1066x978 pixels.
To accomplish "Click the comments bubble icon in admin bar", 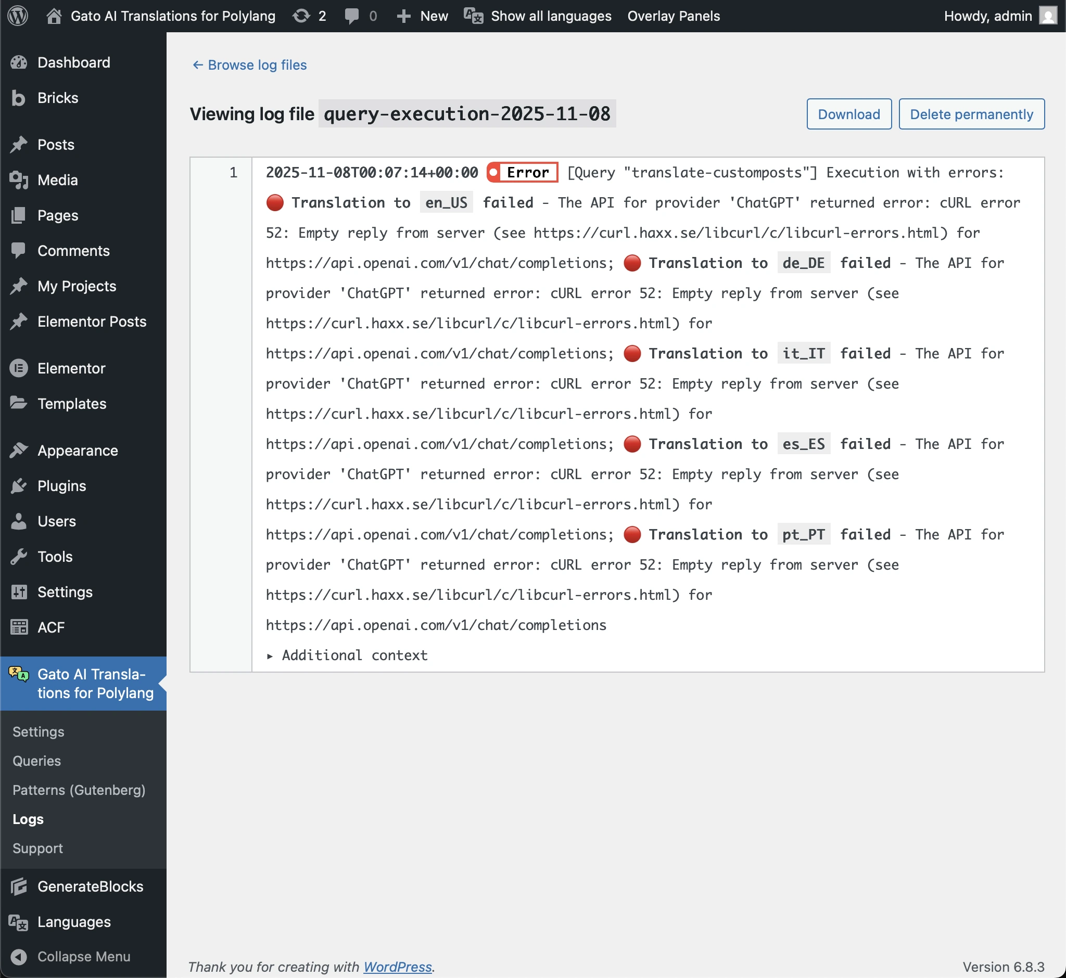I will (x=351, y=16).
